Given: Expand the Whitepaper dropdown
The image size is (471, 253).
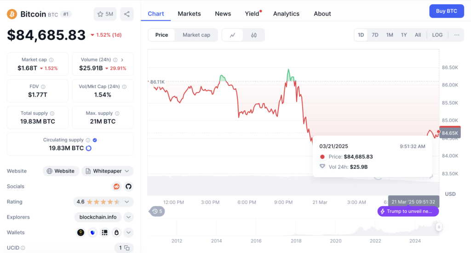Looking at the screenshot, I should pyautogui.click(x=127, y=171).
